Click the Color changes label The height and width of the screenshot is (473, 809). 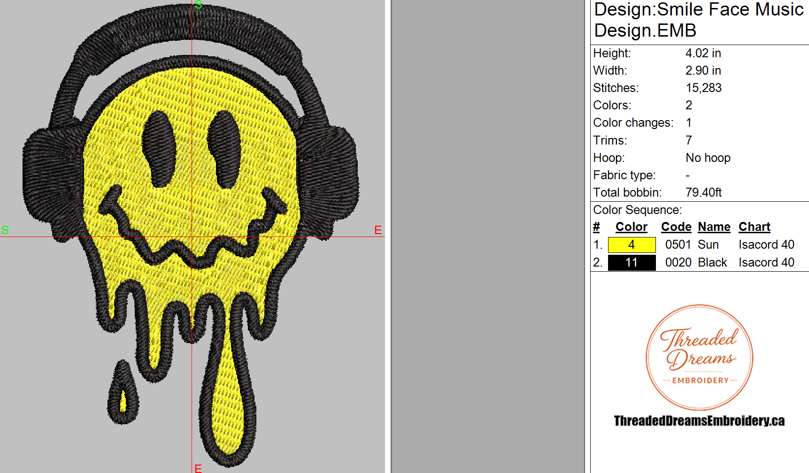coord(633,123)
